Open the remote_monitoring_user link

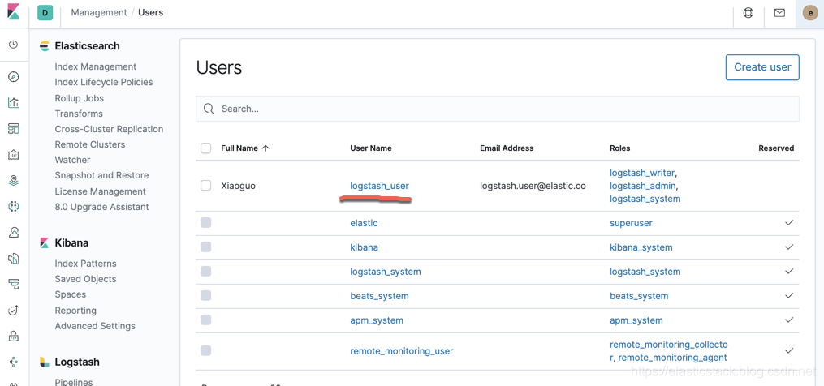click(402, 351)
